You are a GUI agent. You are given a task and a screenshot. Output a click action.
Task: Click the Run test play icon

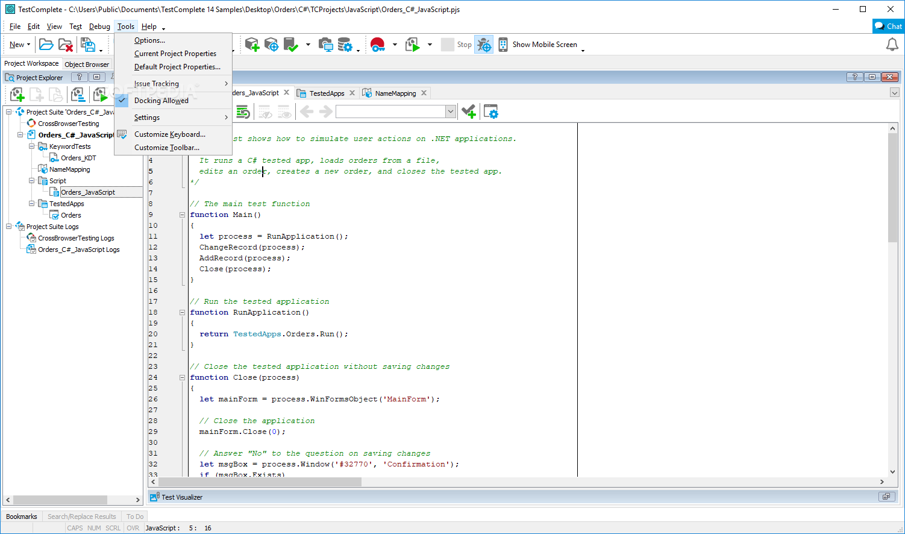click(x=413, y=45)
